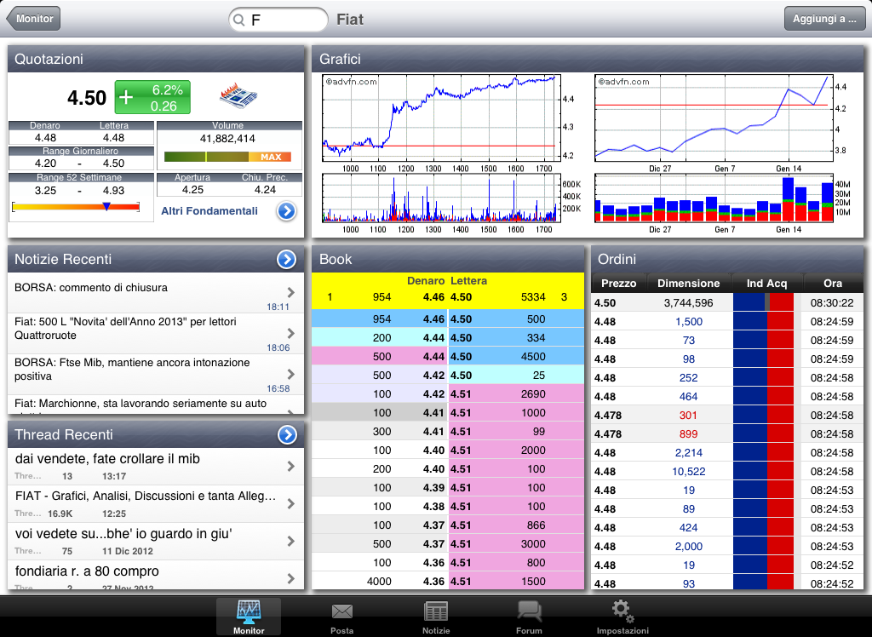
Task: Tap the buy/sell color bar for 3,744,596
Action: coord(763,302)
